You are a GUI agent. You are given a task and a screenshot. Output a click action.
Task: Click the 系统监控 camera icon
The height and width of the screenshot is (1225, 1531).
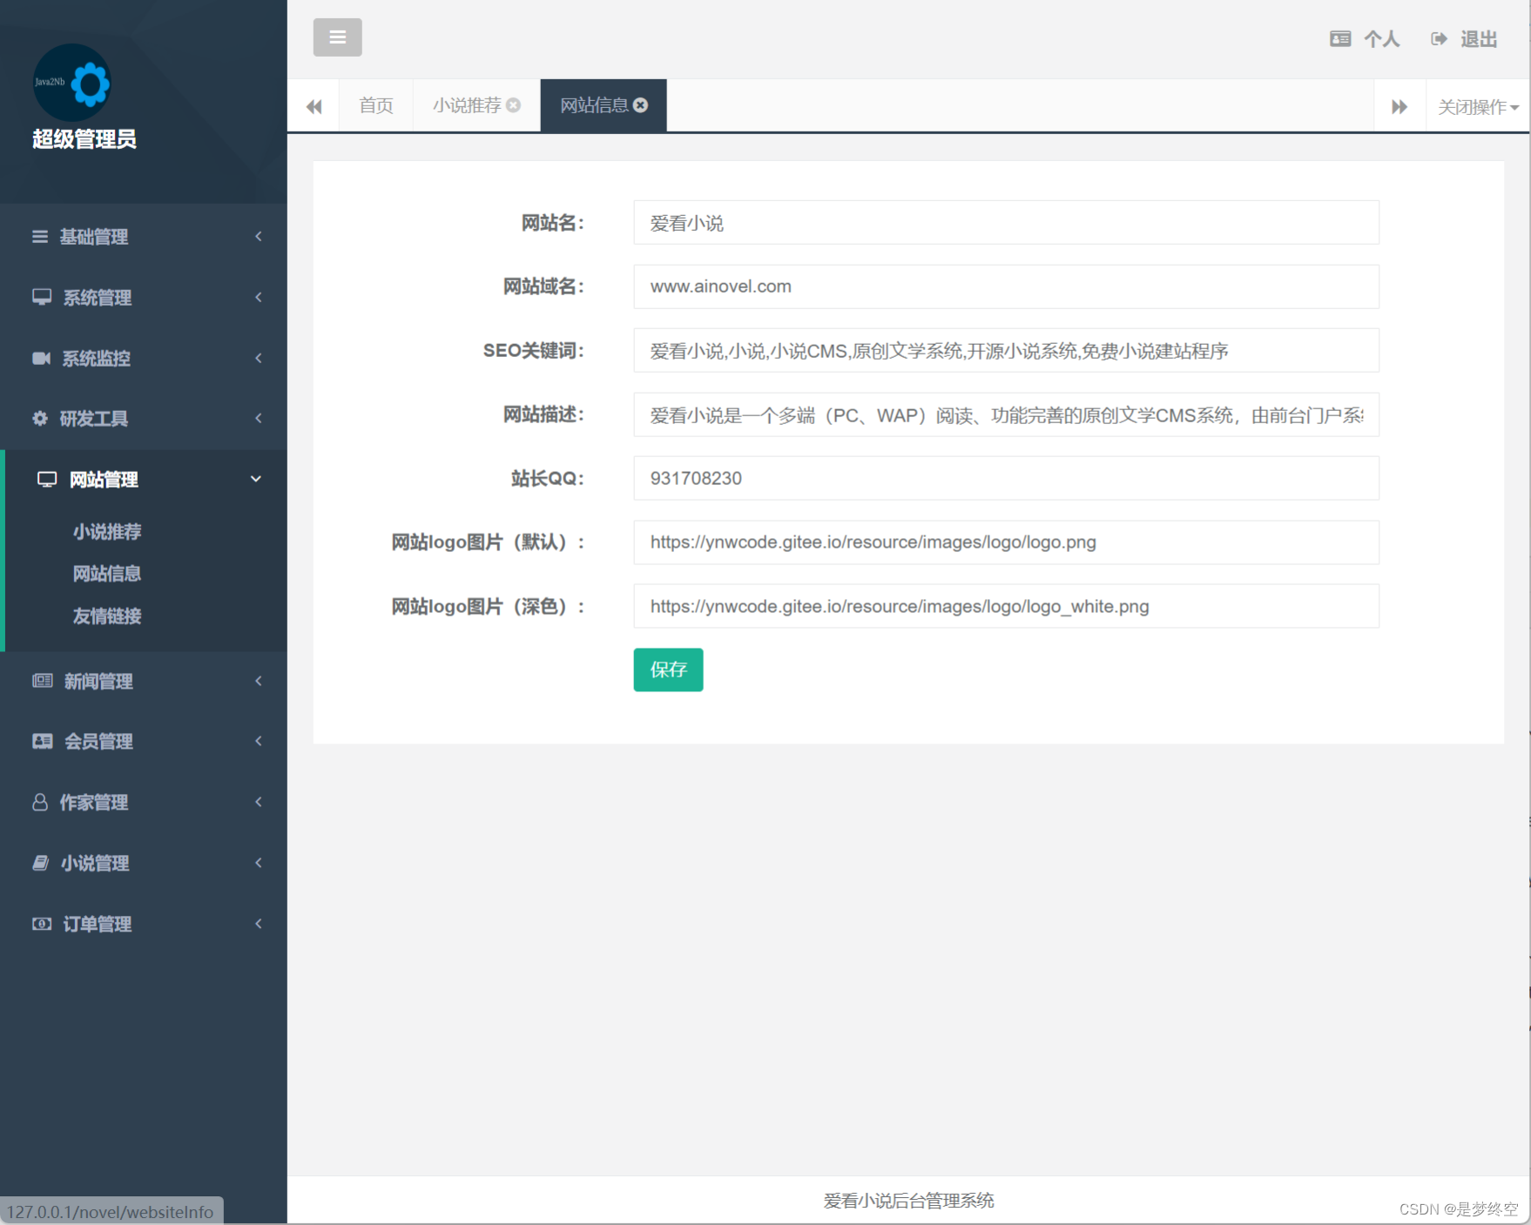pyautogui.click(x=41, y=358)
